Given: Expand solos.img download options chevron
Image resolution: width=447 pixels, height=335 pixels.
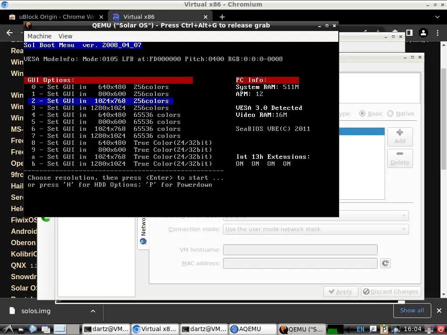Looking at the screenshot, I should point(93,311).
